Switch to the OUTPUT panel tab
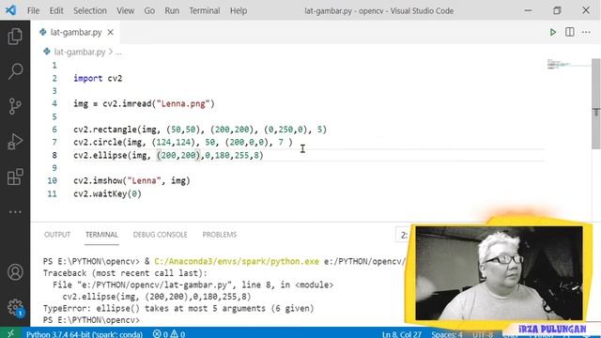The width and height of the screenshot is (601, 338). point(57,235)
